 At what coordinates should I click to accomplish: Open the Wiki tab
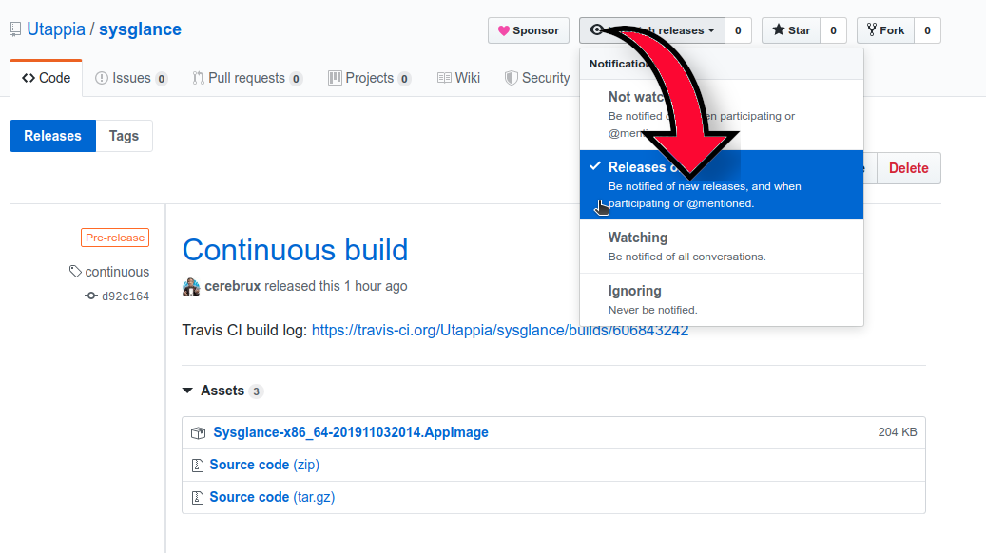tap(458, 78)
